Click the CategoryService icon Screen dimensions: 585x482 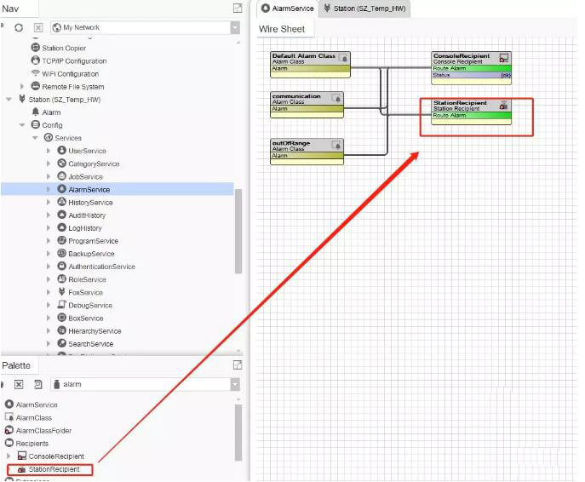(x=61, y=164)
